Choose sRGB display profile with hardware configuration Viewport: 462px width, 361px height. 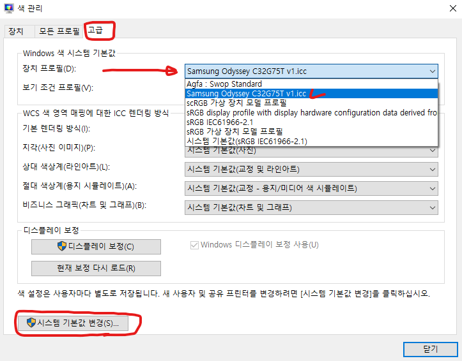coord(311,113)
